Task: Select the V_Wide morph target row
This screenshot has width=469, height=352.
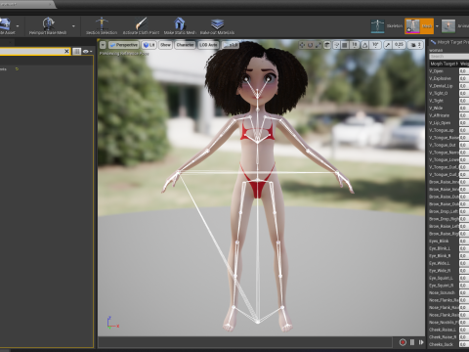Action: (x=448, y=108)
